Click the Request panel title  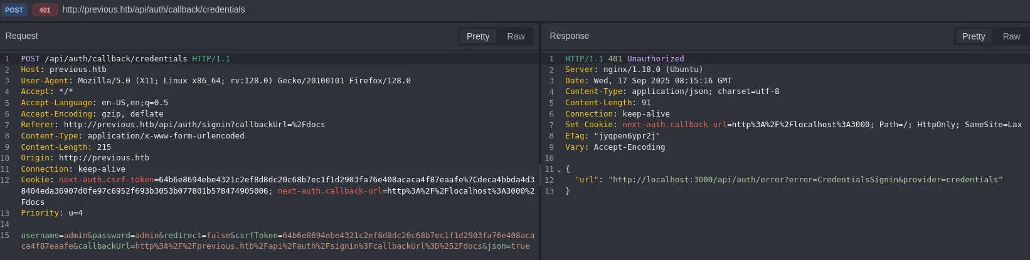tap(22, 36)
